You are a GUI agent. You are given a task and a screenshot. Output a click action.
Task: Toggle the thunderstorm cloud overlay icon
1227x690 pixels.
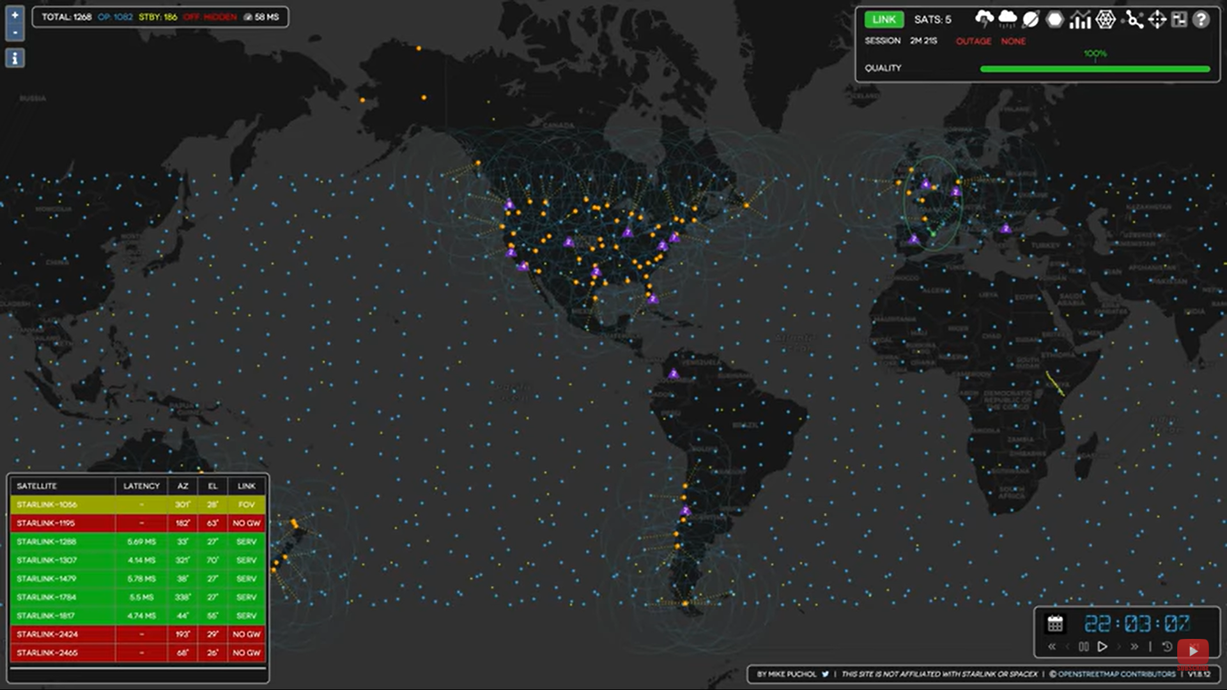[984, 19]
